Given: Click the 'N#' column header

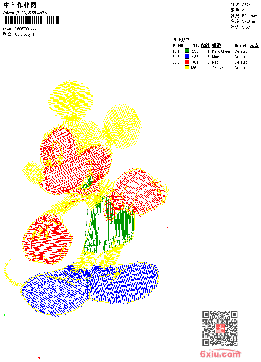Looking at the screenshot, I should tap(181, 45).
